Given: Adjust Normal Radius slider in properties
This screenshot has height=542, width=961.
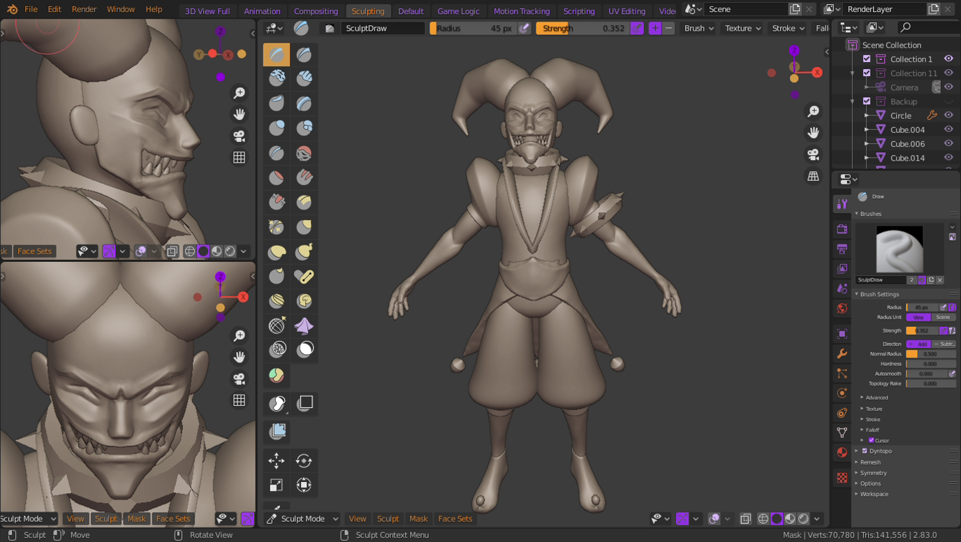Looking at the screenshot, I should click(931, 354).
